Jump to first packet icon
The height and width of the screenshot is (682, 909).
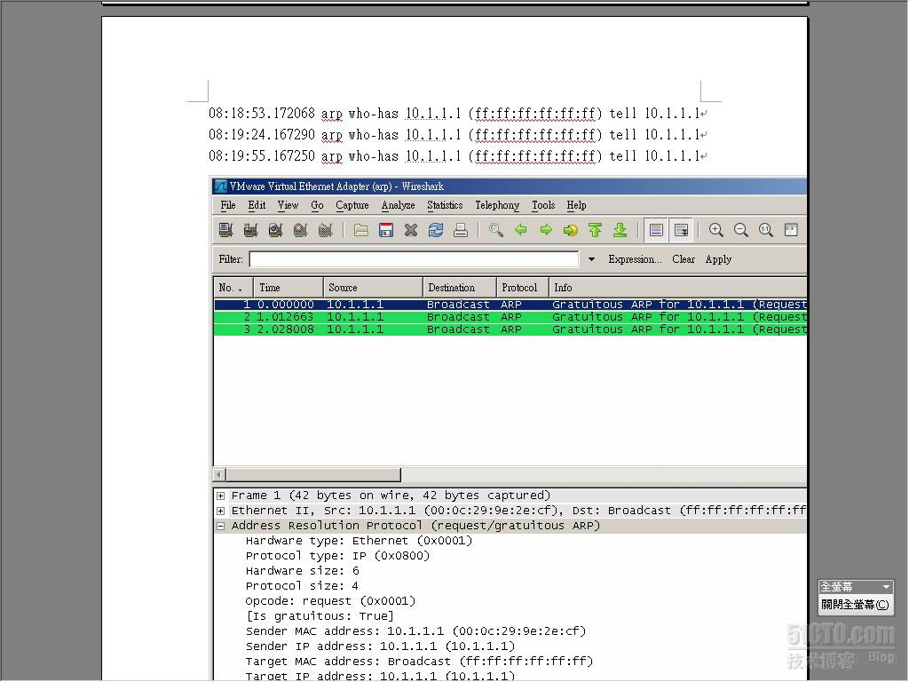(x=596, y=230)
